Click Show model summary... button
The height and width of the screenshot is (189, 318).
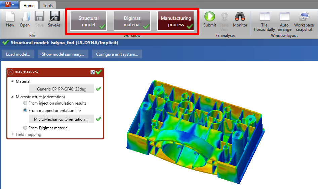63,54
